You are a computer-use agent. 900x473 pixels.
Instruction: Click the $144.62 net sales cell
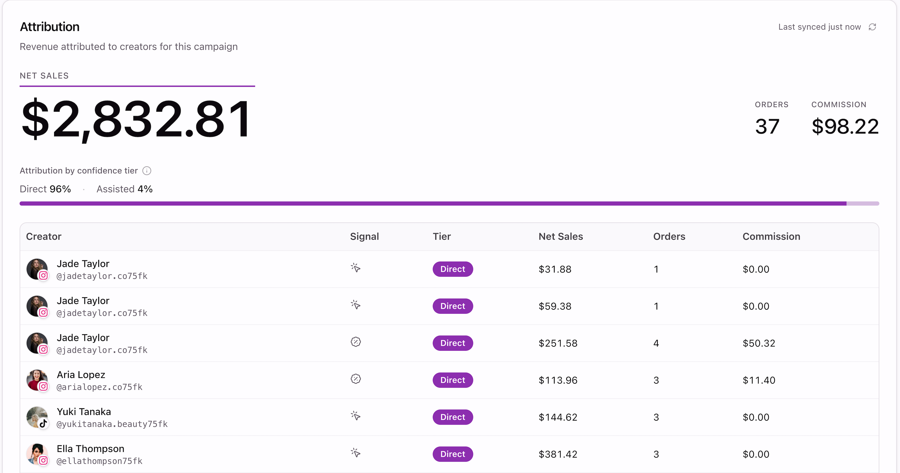558,417
